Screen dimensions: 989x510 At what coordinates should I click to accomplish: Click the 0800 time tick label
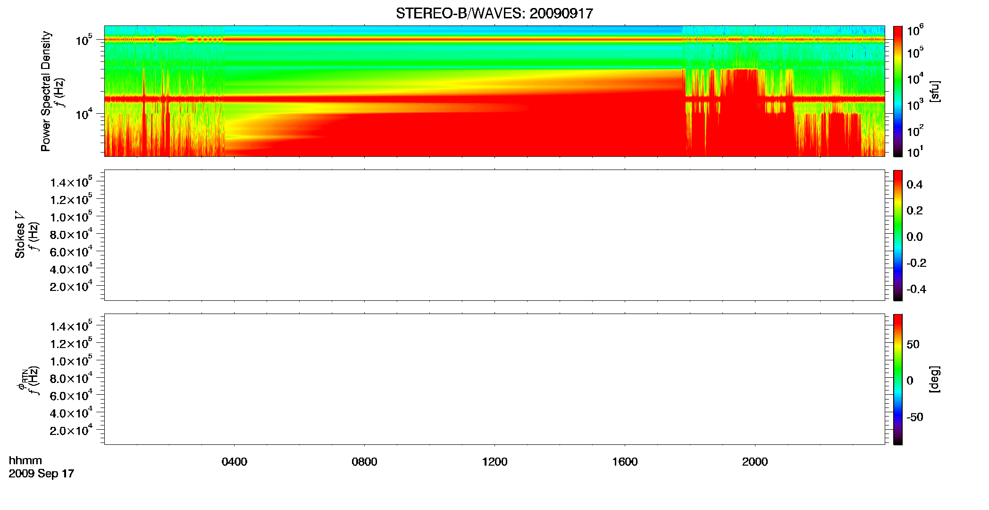(364, 461)
